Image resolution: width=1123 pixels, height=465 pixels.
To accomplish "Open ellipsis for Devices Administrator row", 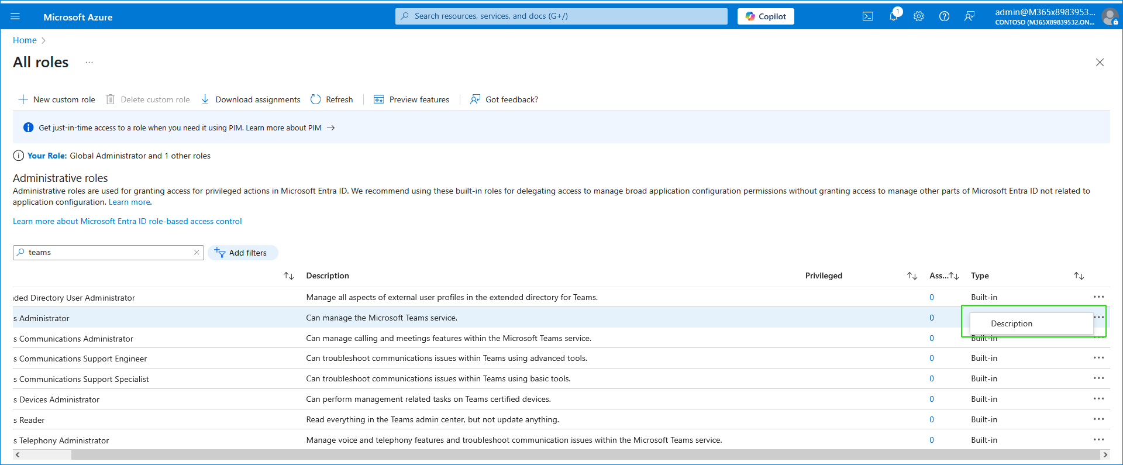I will pyautogui.click(x=1099, y=399).
